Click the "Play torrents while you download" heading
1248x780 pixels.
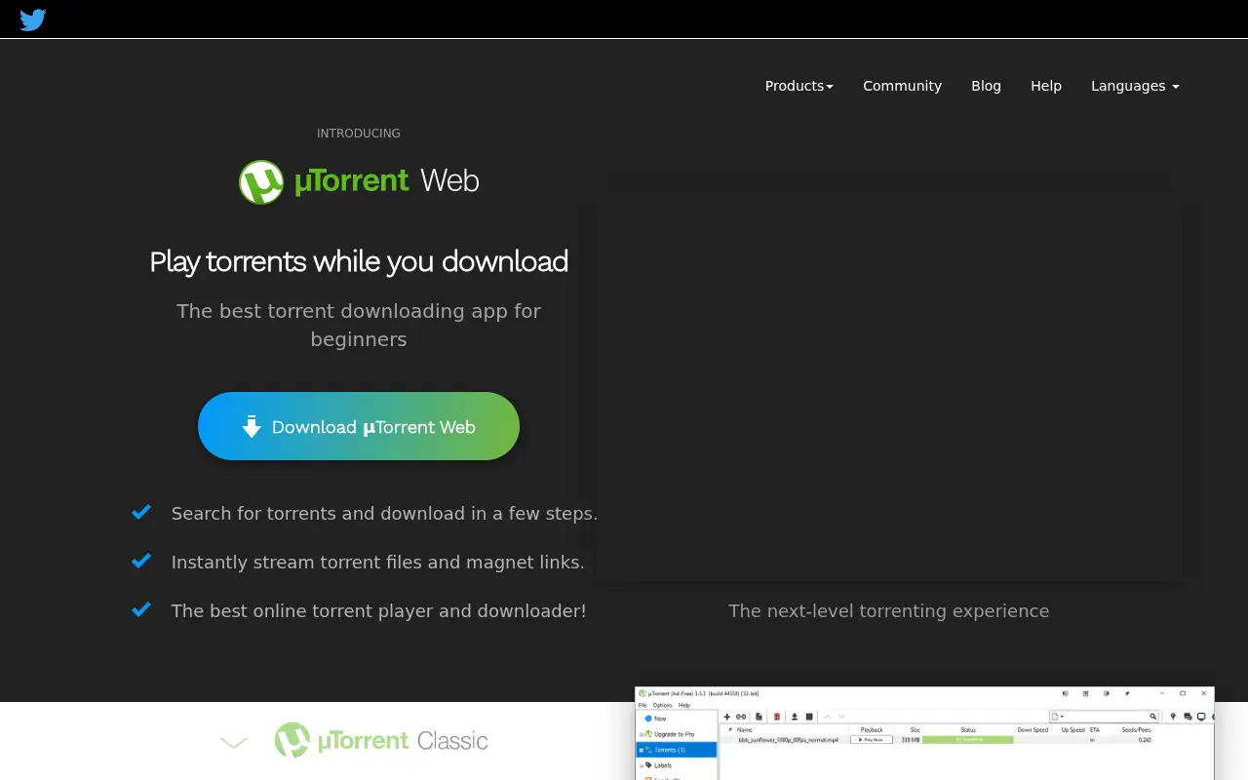coord(359,261)
